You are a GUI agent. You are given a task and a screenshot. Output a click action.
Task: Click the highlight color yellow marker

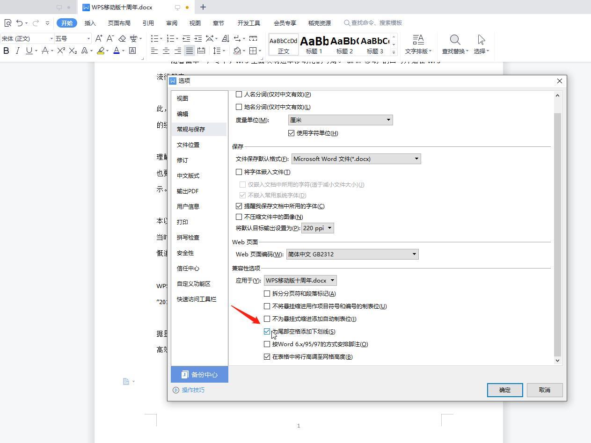pyautogui.click(x=101, y=51)
